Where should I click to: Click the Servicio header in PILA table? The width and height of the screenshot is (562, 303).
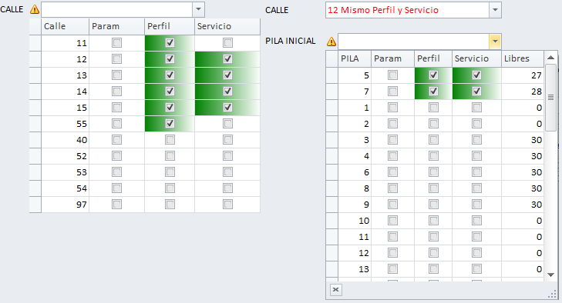pyautogui.click(x=476, y=58)
